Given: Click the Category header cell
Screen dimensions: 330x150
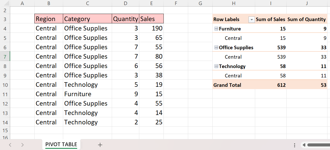Looking at the screenshot, I should (x=87, y=19).
